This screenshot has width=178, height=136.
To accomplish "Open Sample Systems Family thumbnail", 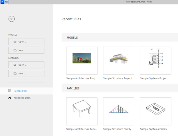I will [x=156, y=111].
